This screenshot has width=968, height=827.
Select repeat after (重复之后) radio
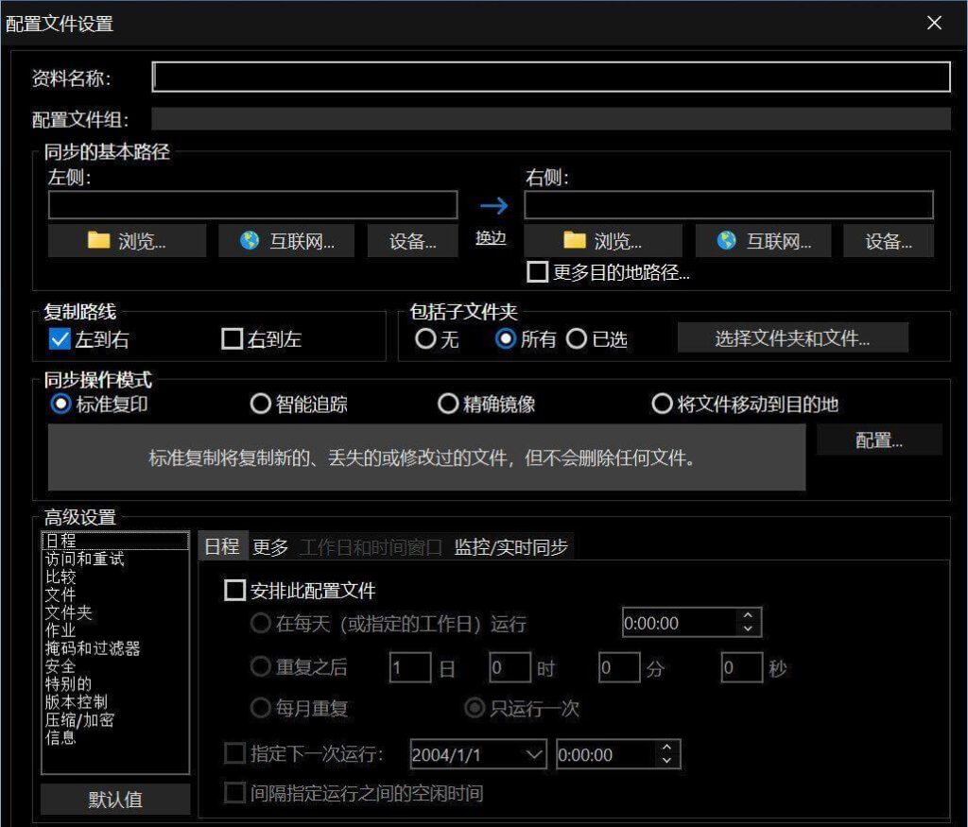260,666
